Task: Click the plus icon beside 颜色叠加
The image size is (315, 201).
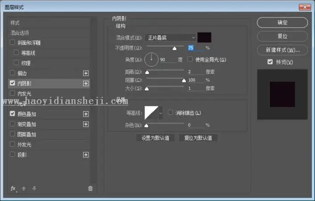Action: [x=86, y=114]
